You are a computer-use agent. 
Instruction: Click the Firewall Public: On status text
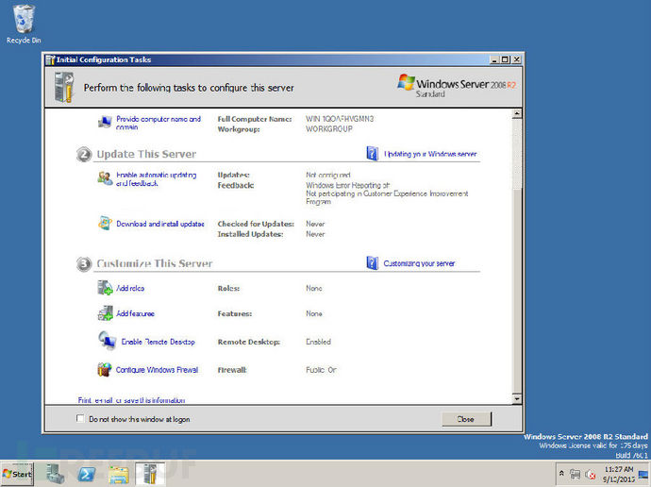point(321,370)
